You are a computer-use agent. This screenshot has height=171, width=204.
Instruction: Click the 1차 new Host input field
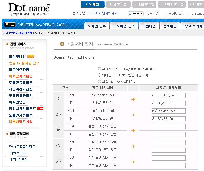click(x=168, y=95)
